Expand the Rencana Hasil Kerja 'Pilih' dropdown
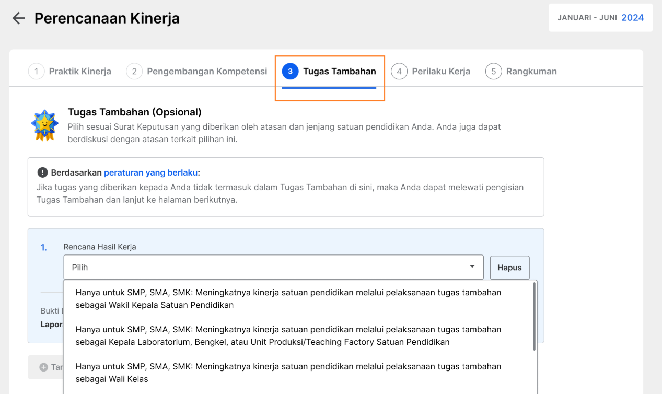Image resolution: width=662 pixels, height=394 pixels. point(273,267)
